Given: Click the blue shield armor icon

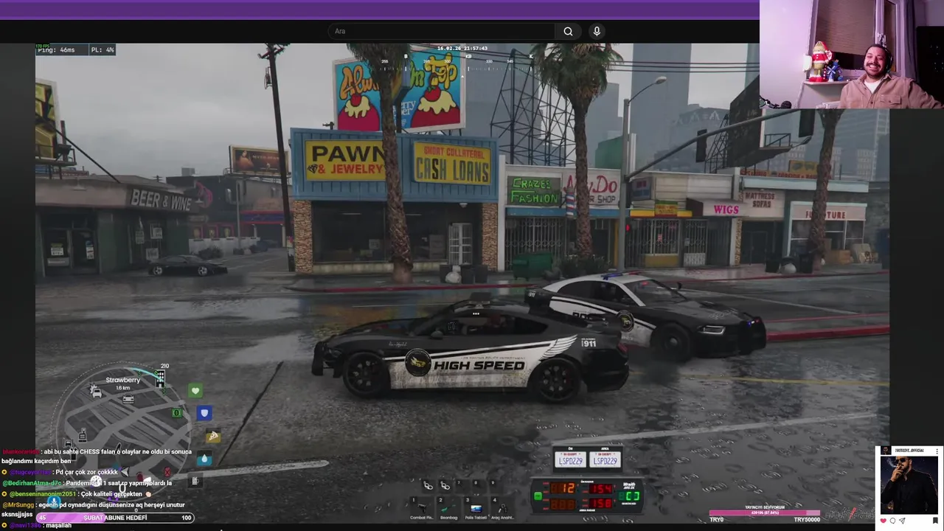Looking at the screenshot, I should click(x=204, y=414).
